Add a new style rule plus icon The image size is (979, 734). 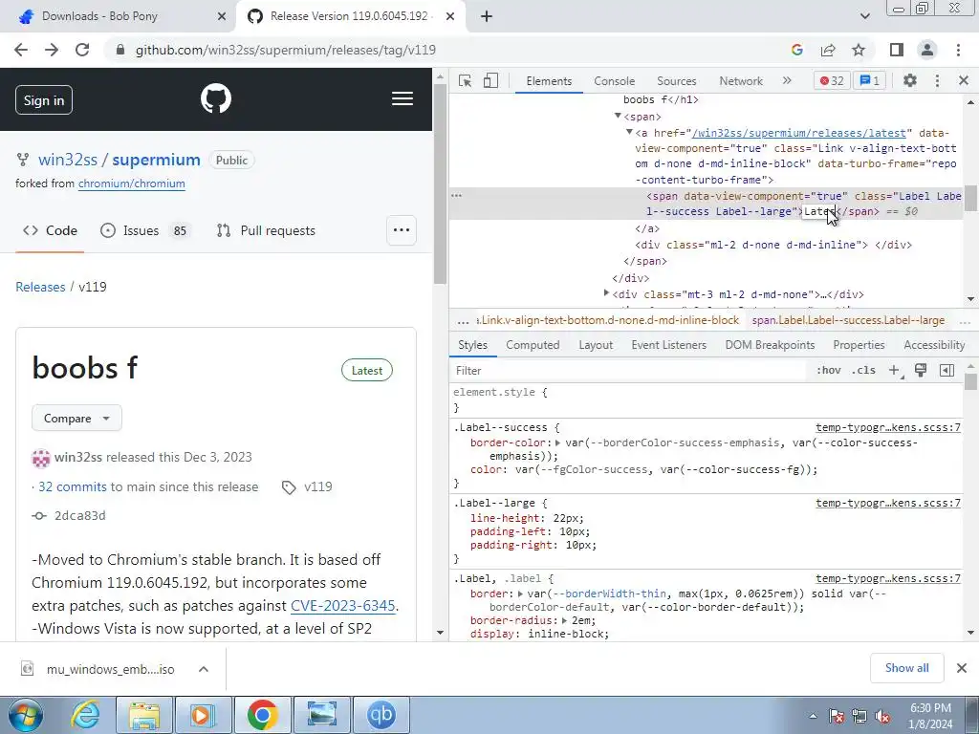point(894,371)
